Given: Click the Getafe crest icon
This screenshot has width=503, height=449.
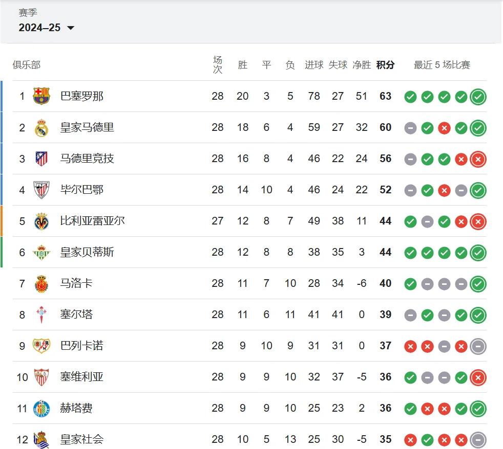Looking at the screenshot, I should click(x=41, y=408).
